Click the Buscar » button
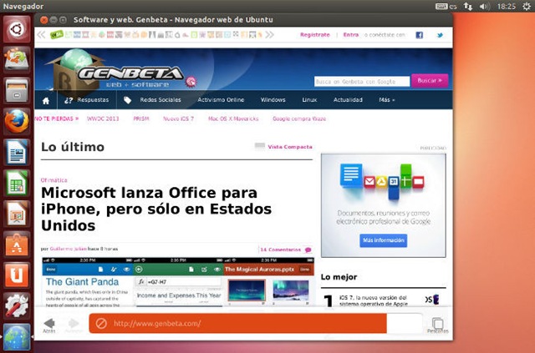This screenshot has height=353, width=535. (x=430, y=81)
